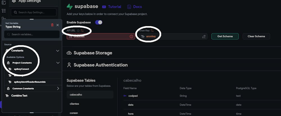This screenshot has height=116, width=281.
Task: Click the error warning icon in API URL field
Action: click(x=131, y=36)
